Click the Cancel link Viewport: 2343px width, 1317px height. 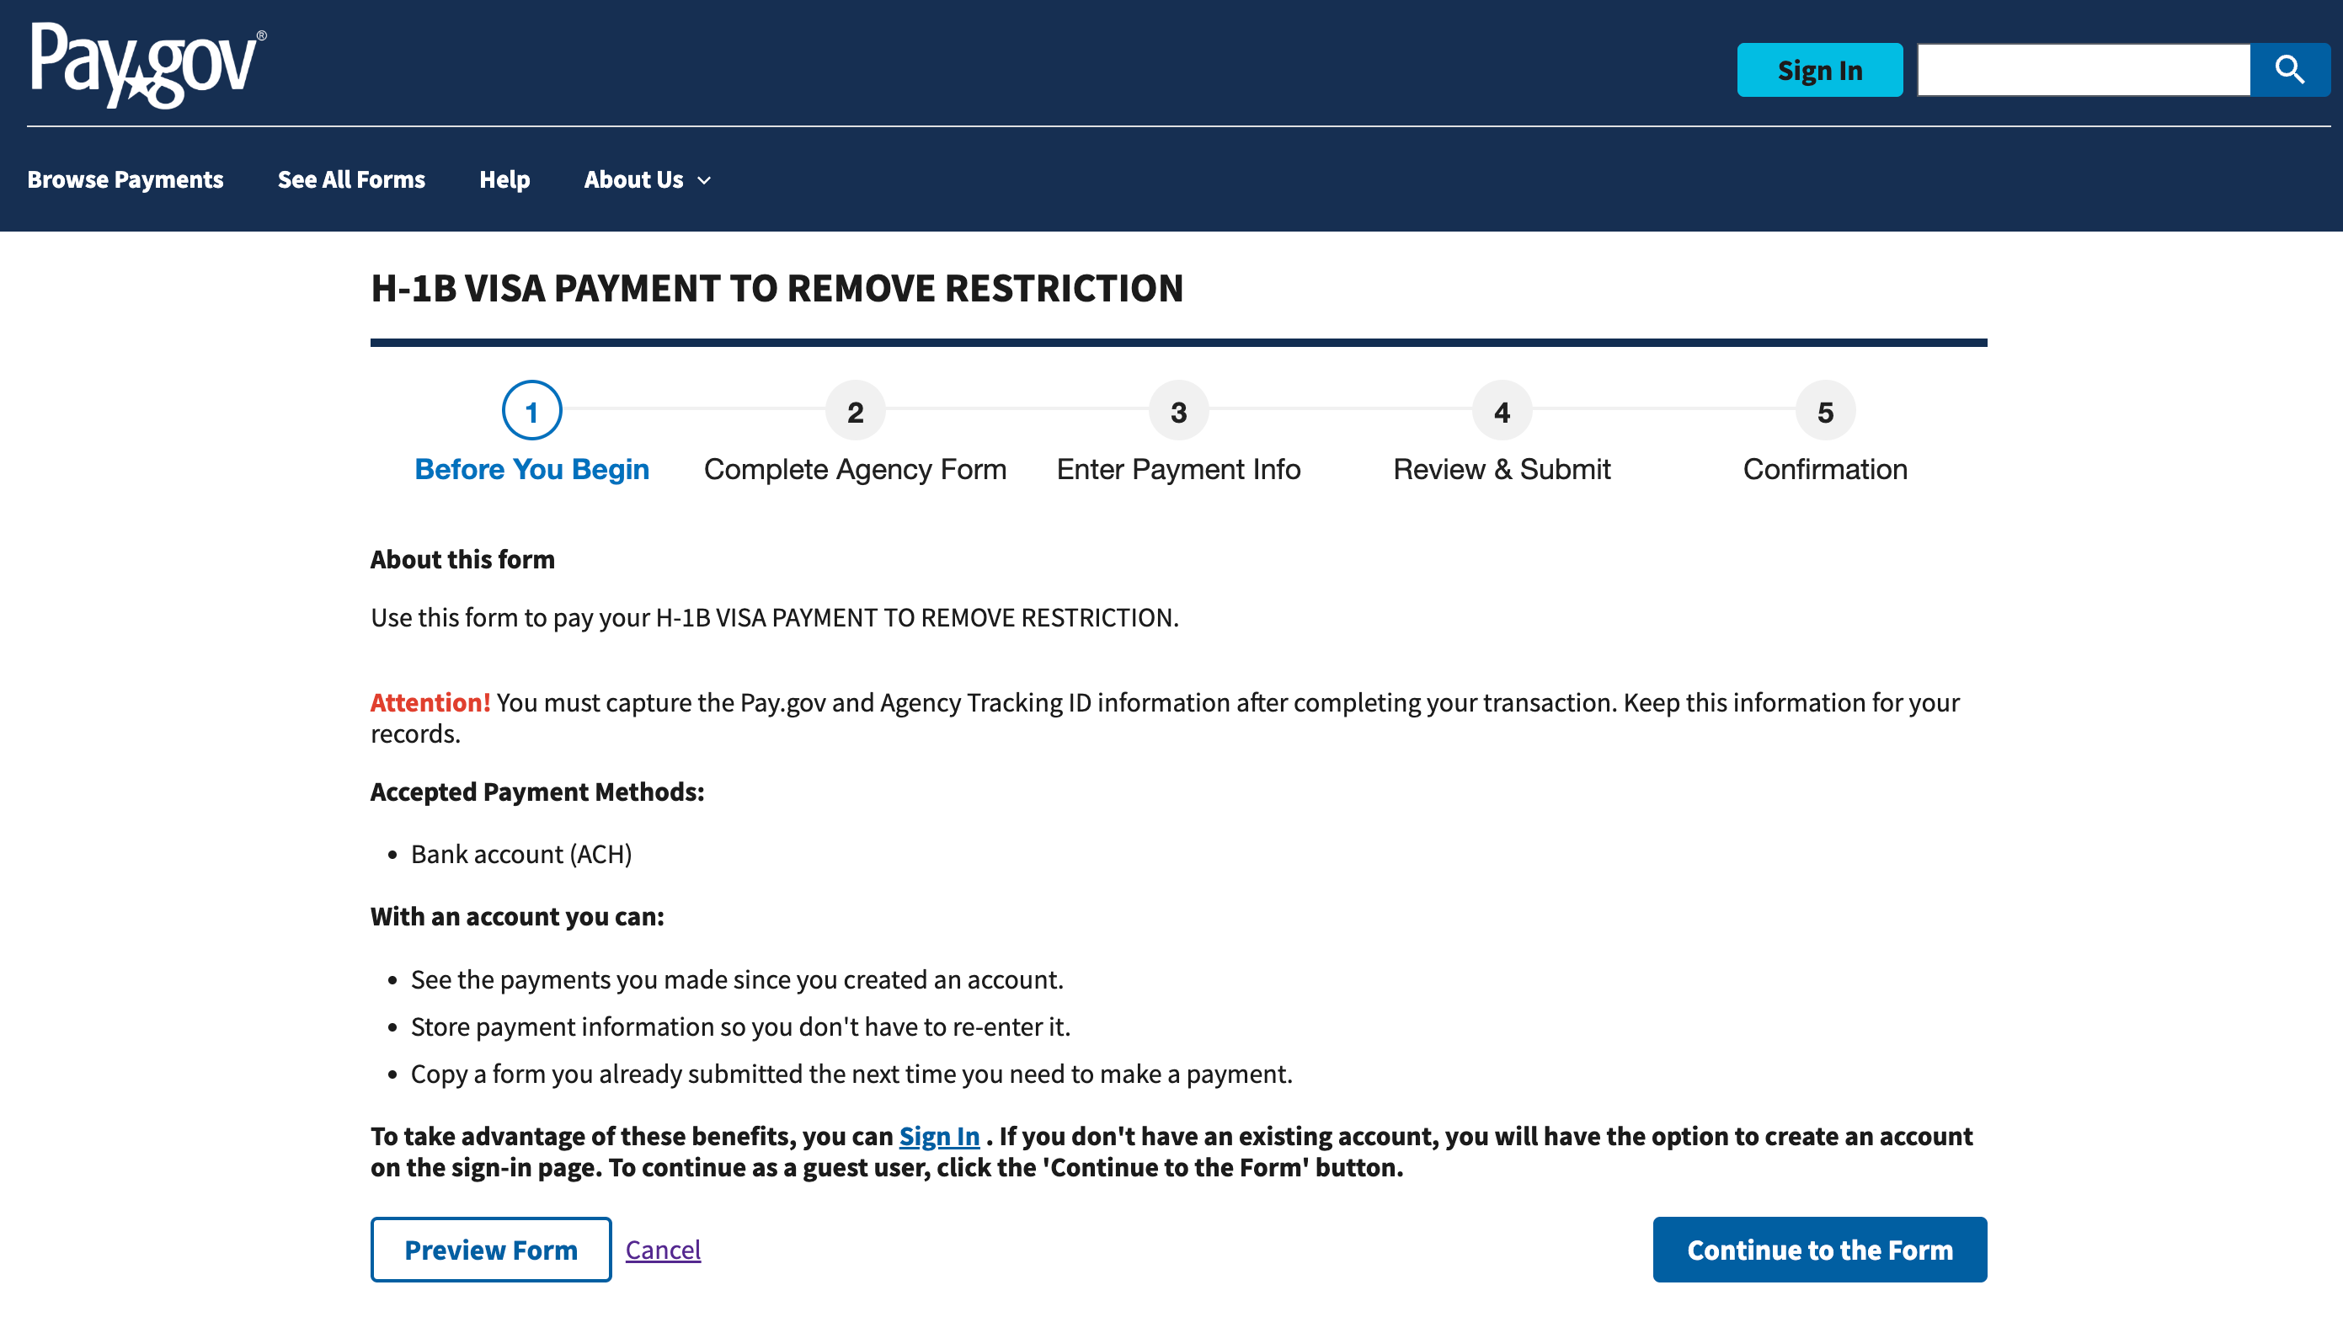tap(663, 1250)
